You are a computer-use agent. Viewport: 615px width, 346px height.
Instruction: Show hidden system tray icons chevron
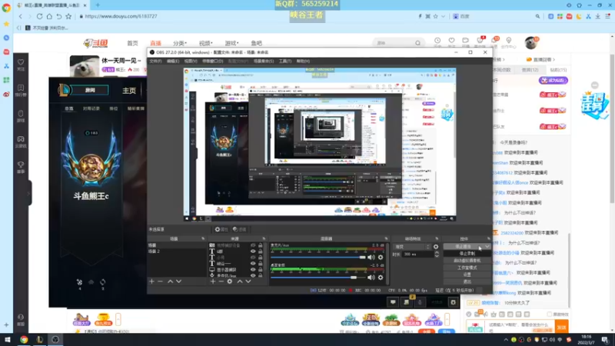(x=506, y=340)
